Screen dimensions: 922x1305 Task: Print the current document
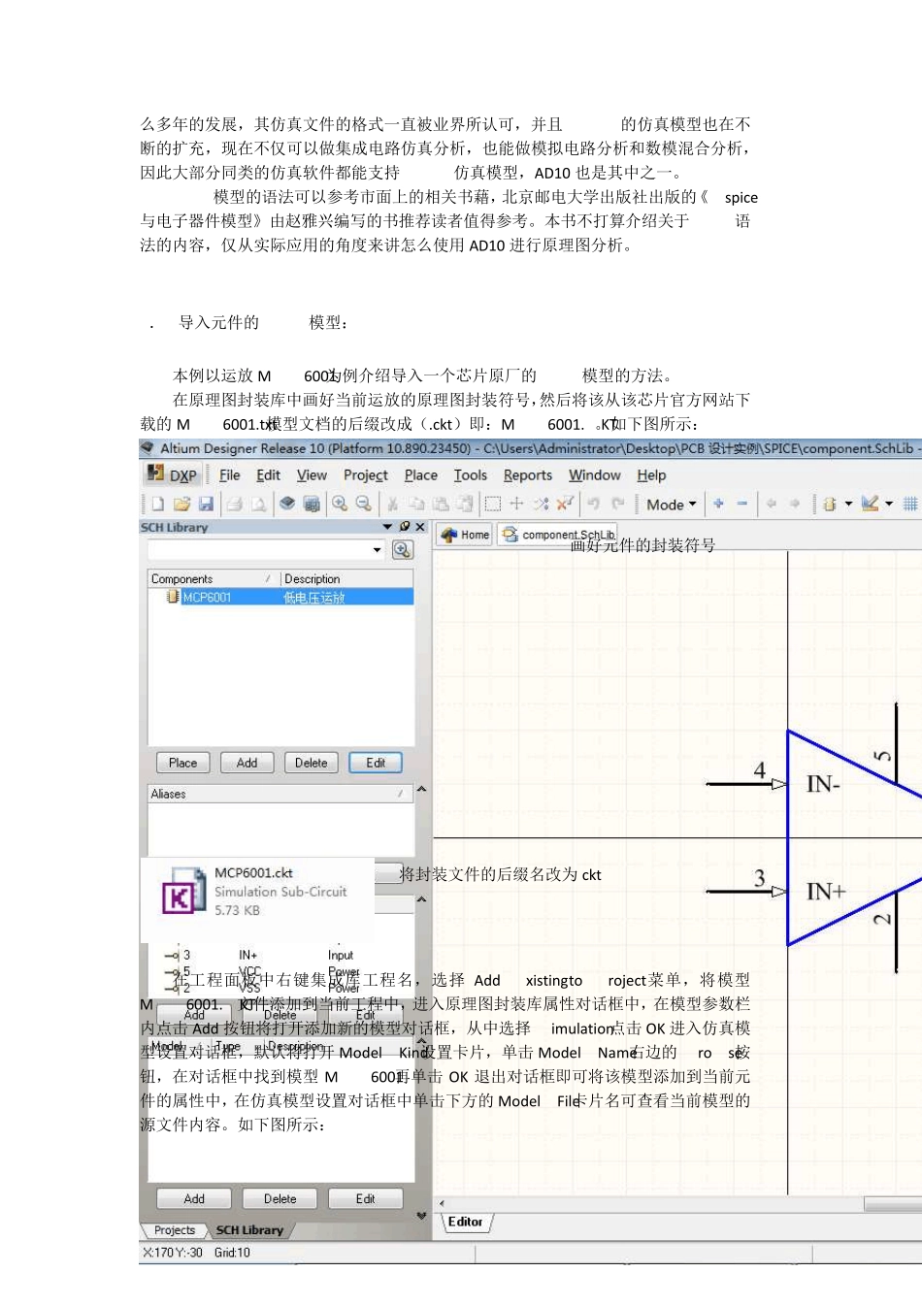click(234, 504)
